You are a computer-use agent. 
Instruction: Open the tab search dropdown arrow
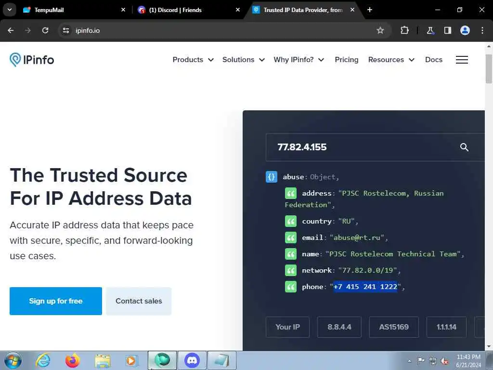coord(10,10)
